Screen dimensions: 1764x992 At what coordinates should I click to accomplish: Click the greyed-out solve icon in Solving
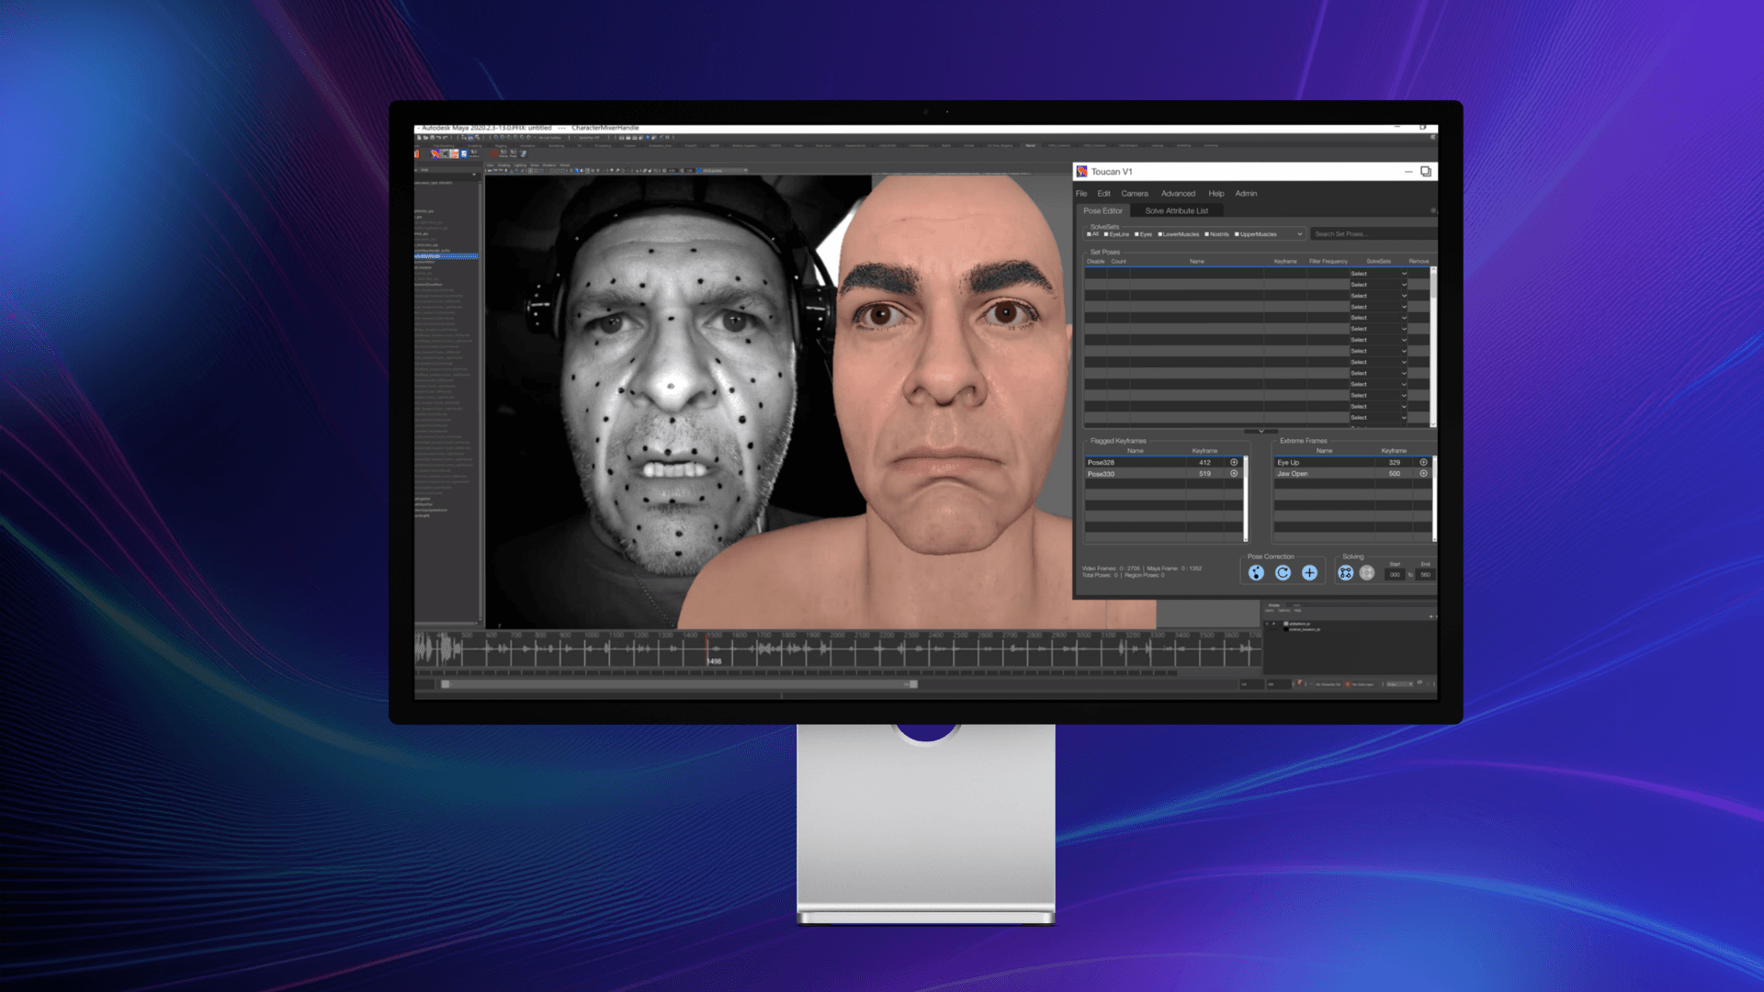coord(1367,573)
